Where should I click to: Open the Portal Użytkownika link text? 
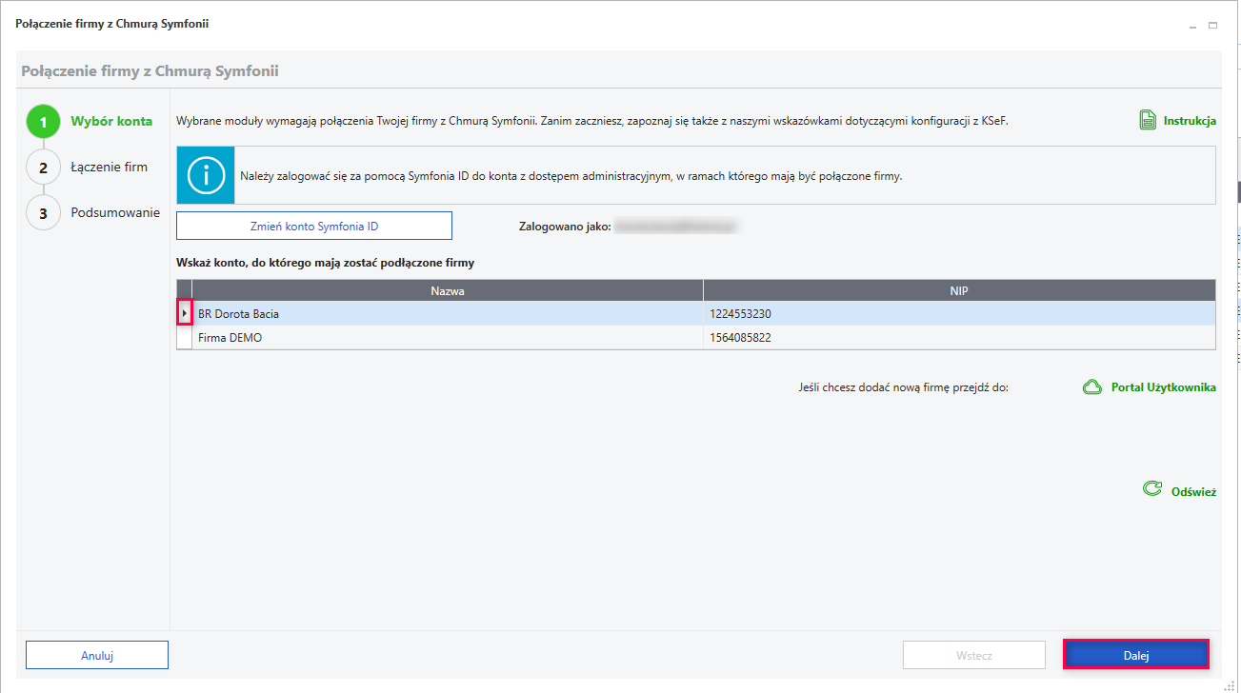pos(1163,387)
